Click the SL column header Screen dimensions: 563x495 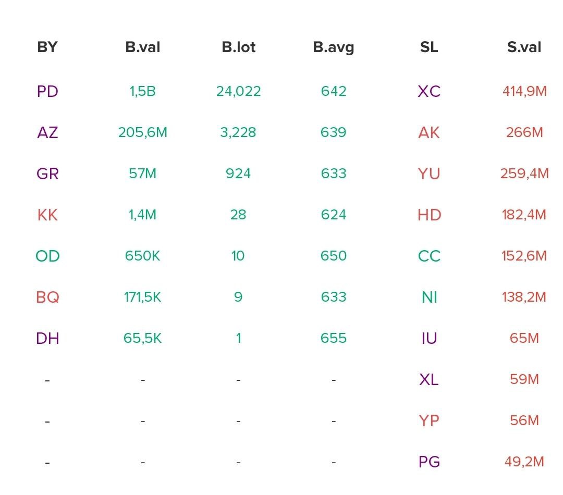[x=429, y=47]
